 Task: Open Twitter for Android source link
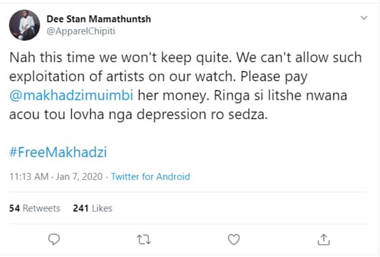point(150,177)
